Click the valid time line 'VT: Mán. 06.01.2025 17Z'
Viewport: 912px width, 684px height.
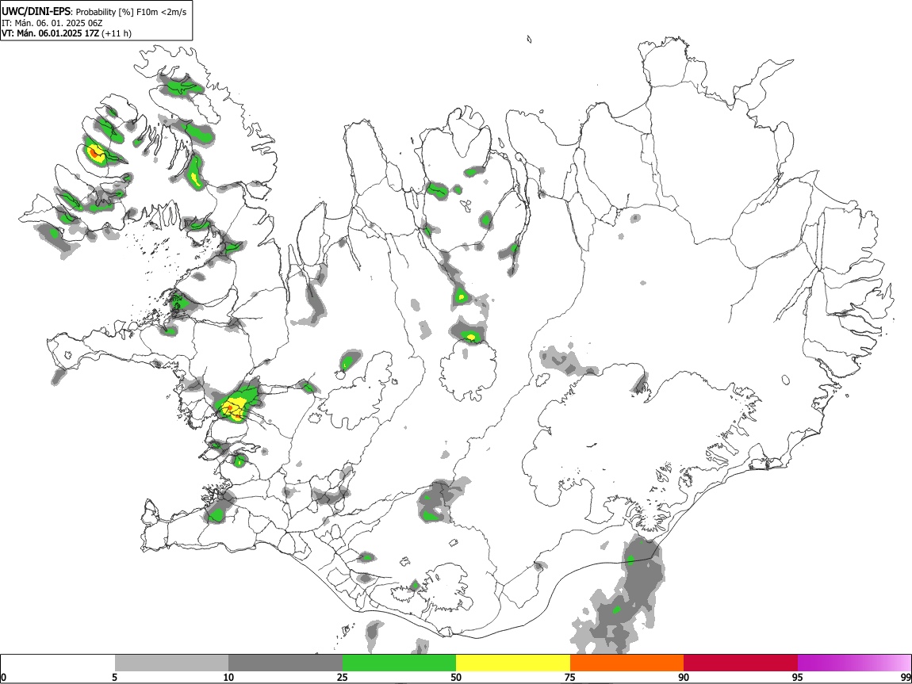50,33
